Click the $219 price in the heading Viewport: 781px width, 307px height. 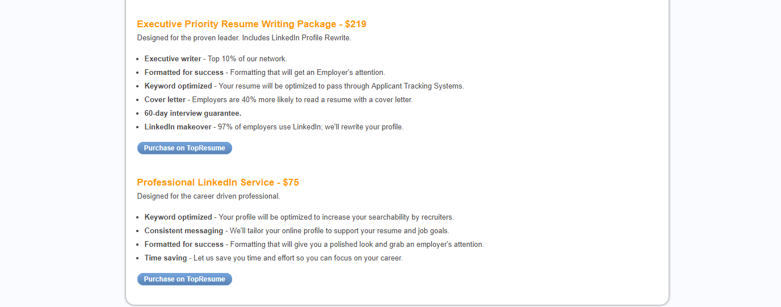pyautogui.click(x=356, y=24)
